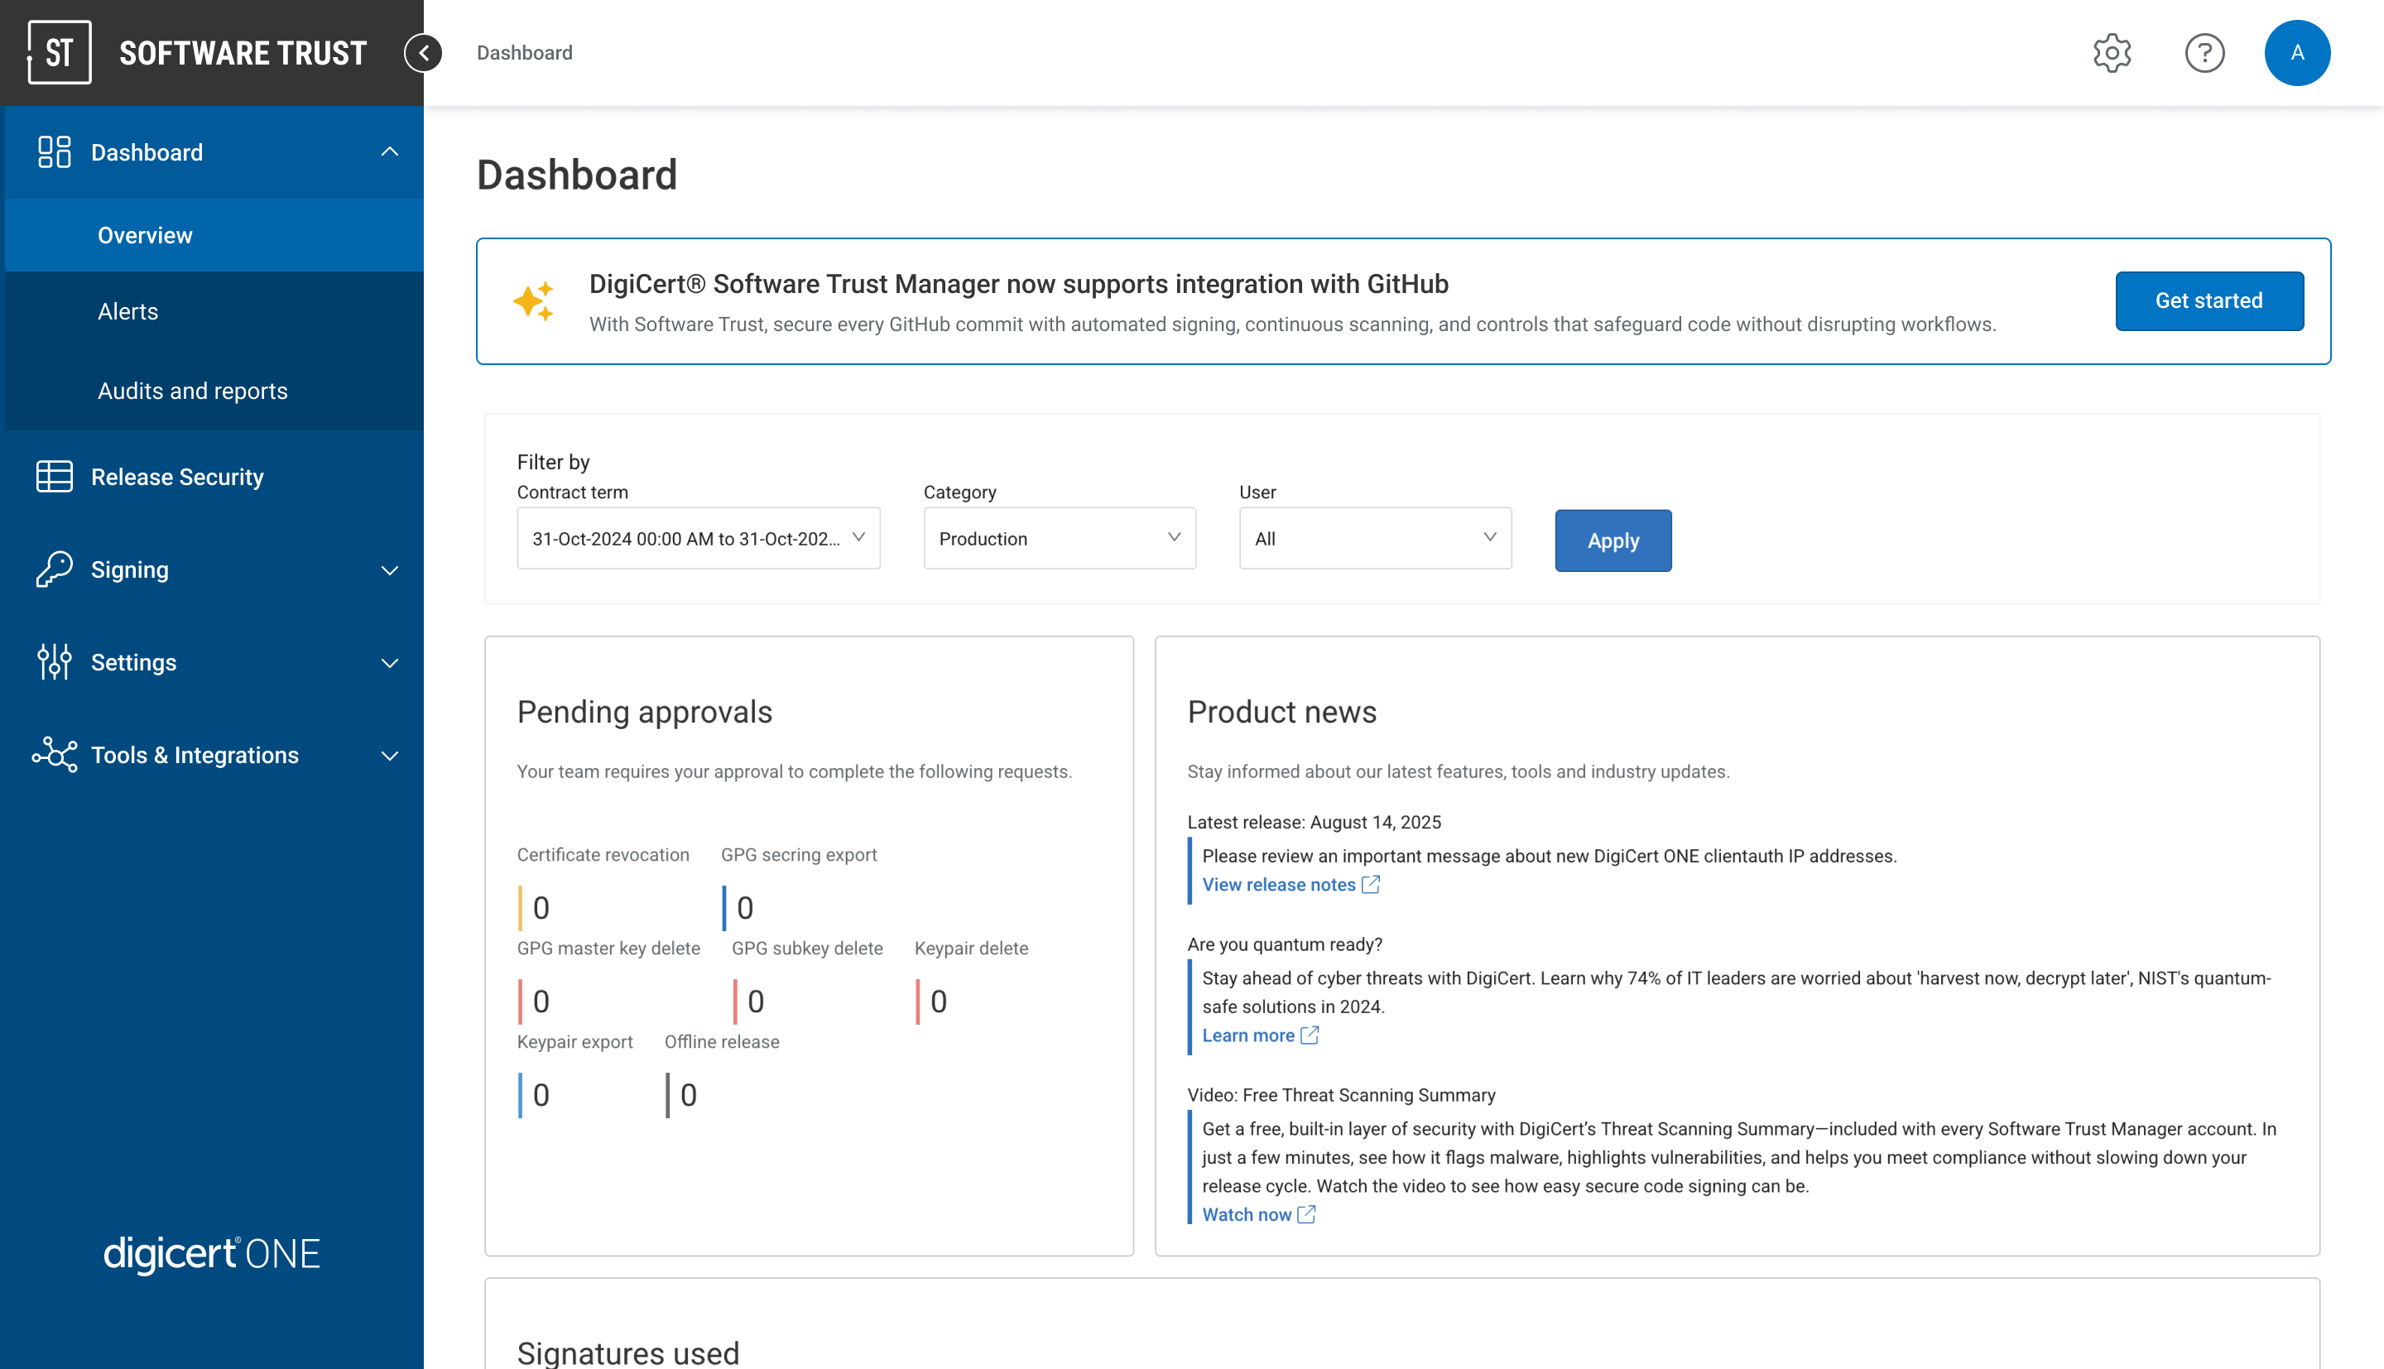Open Audits and reports in sidebar
This screenshot has width=2384, height=1369.
(x=214, y=390)
